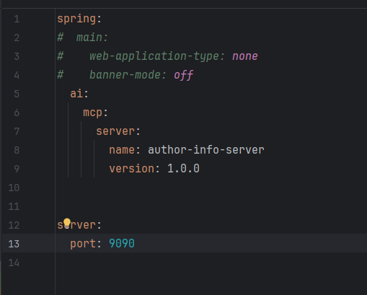The image size is (367, 295).
Task: Click line number 10 in the gutter
Action: (14, 188)
